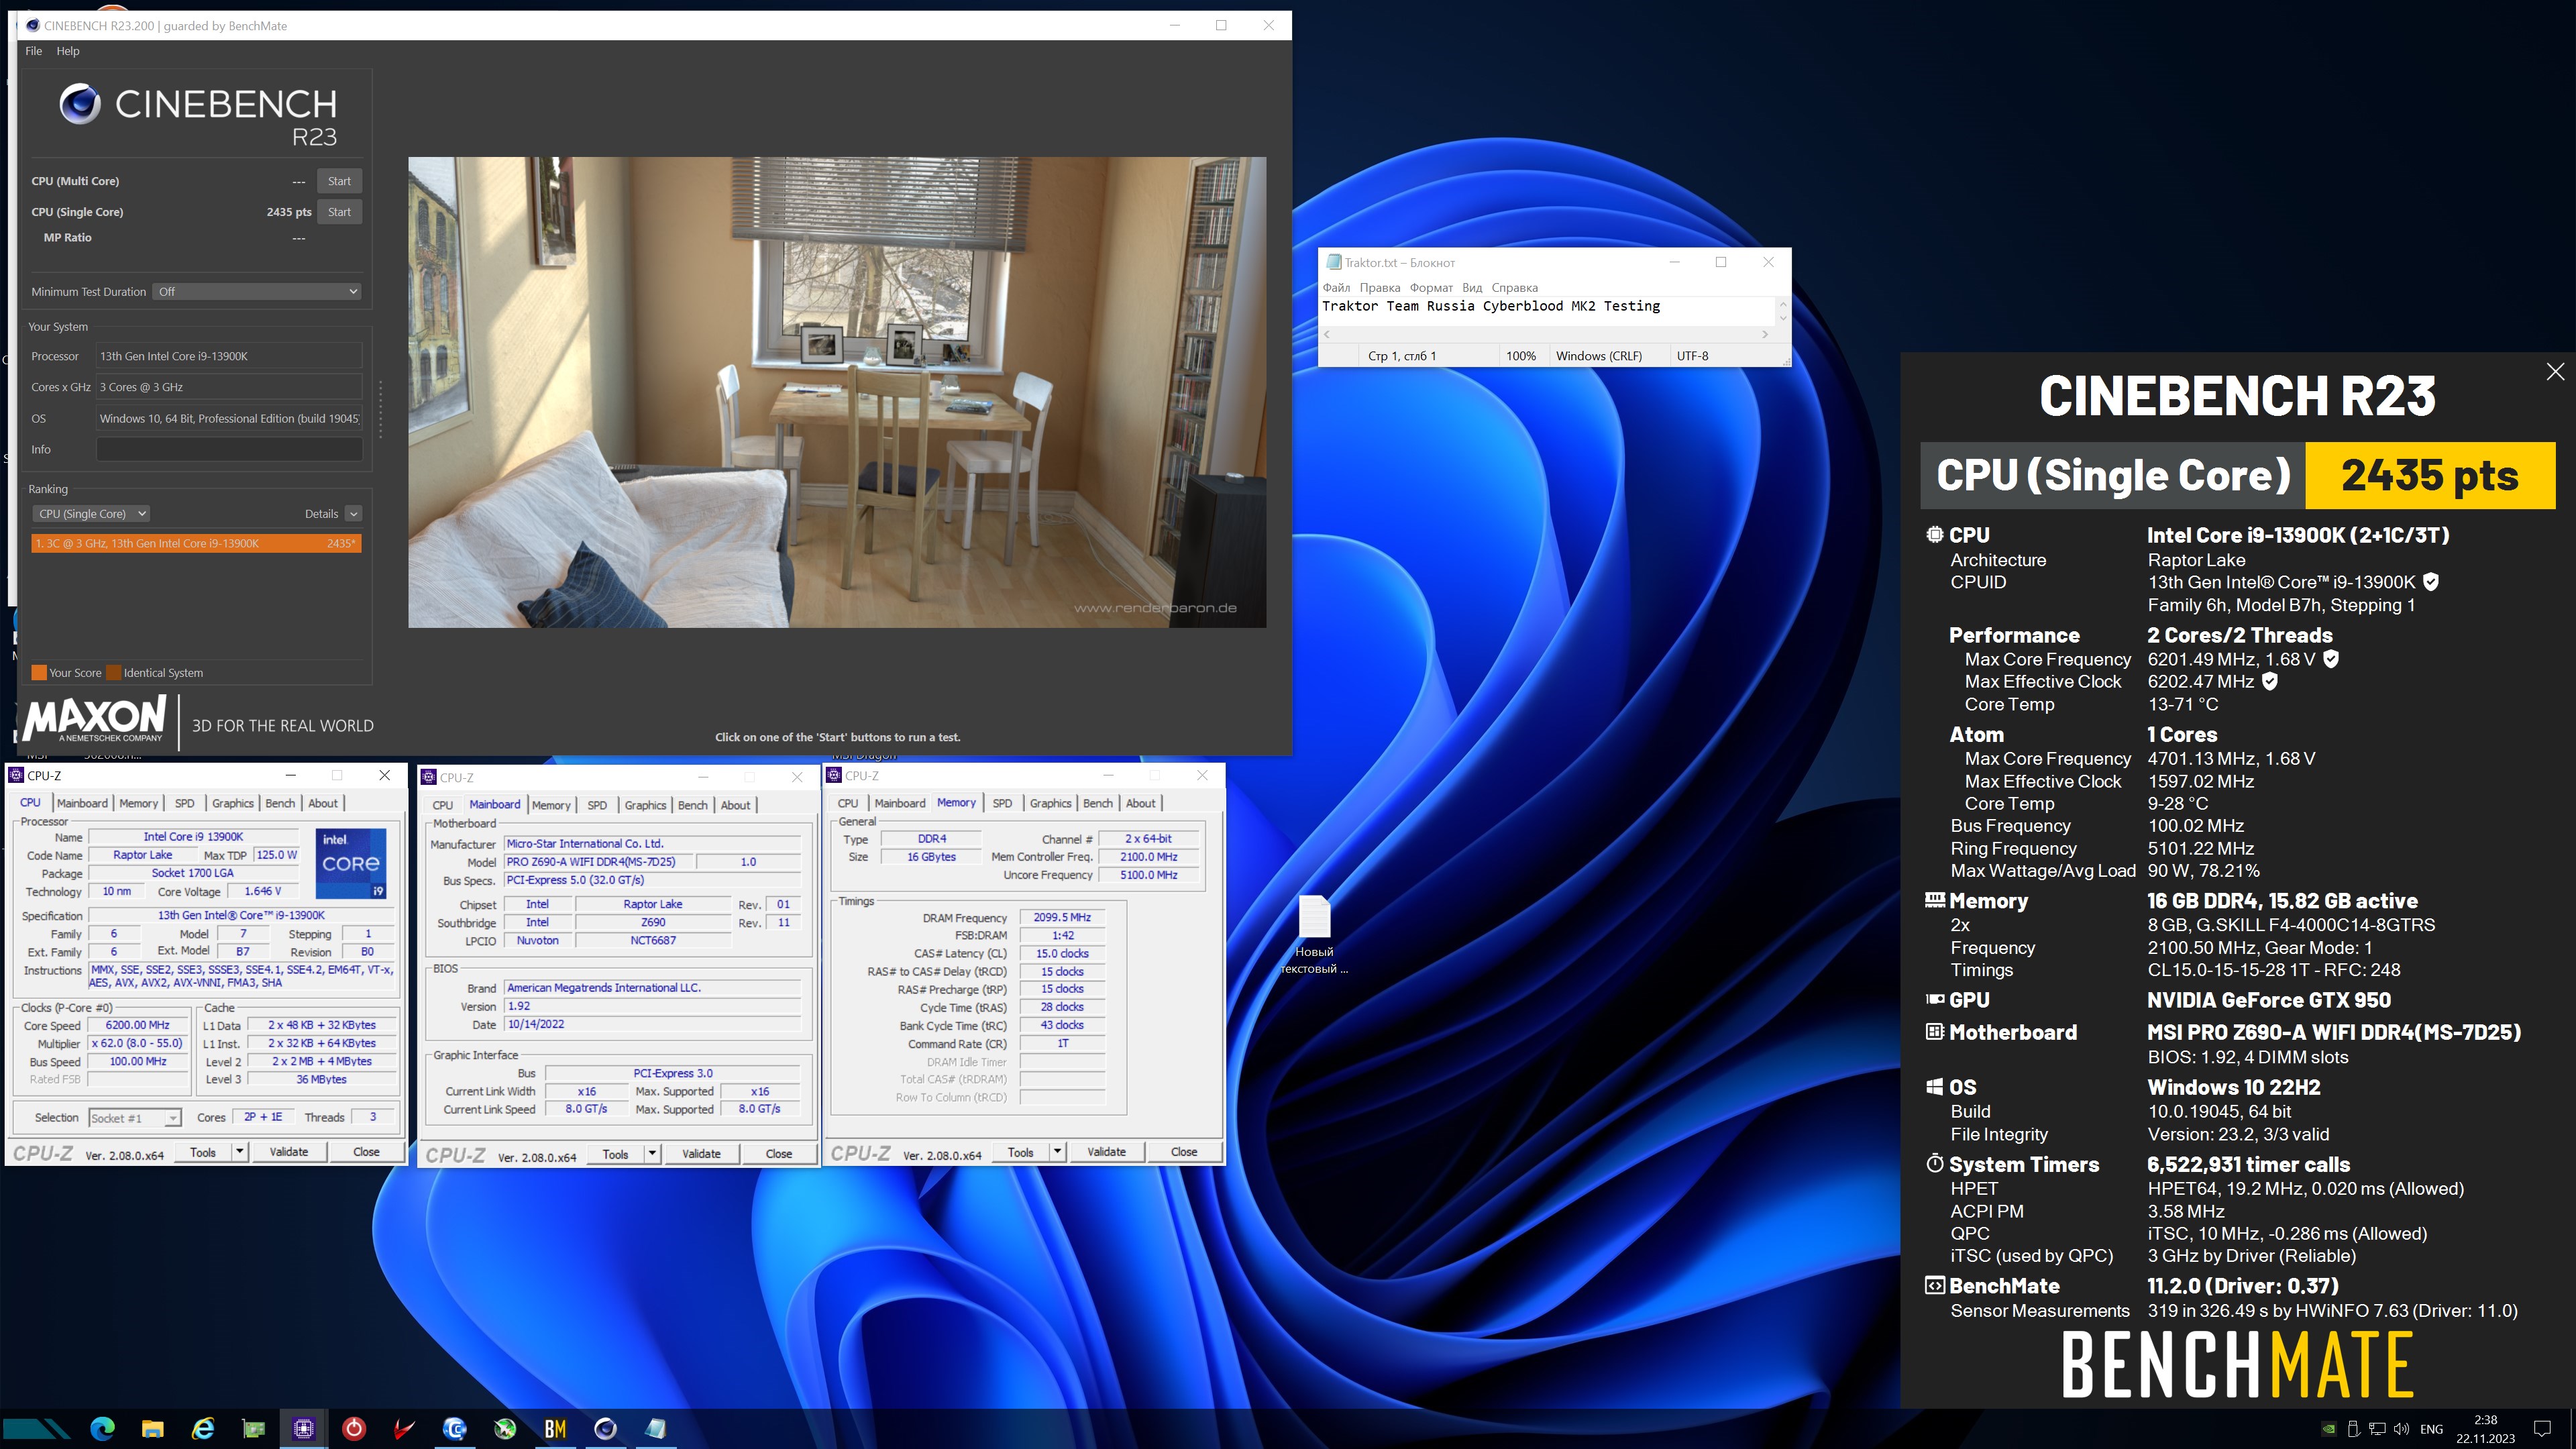Click the 2435 pts score in BenchMate panel
Viewport: 2576px width, 1449px height.
coord(2430,475)
